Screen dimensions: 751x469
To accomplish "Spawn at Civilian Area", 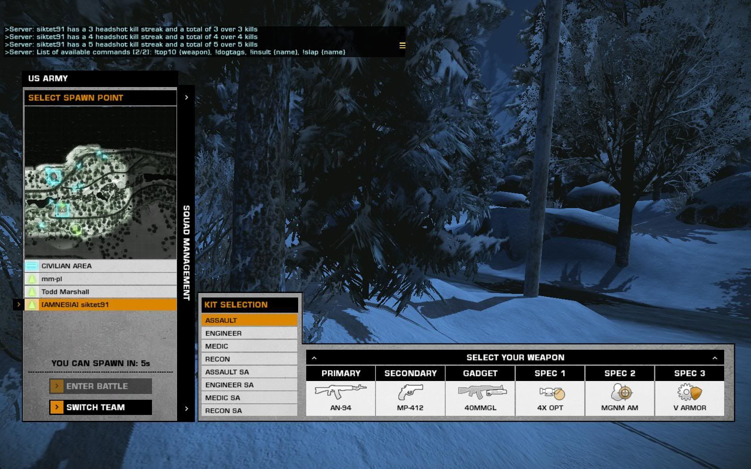I will tap(101, 266).
